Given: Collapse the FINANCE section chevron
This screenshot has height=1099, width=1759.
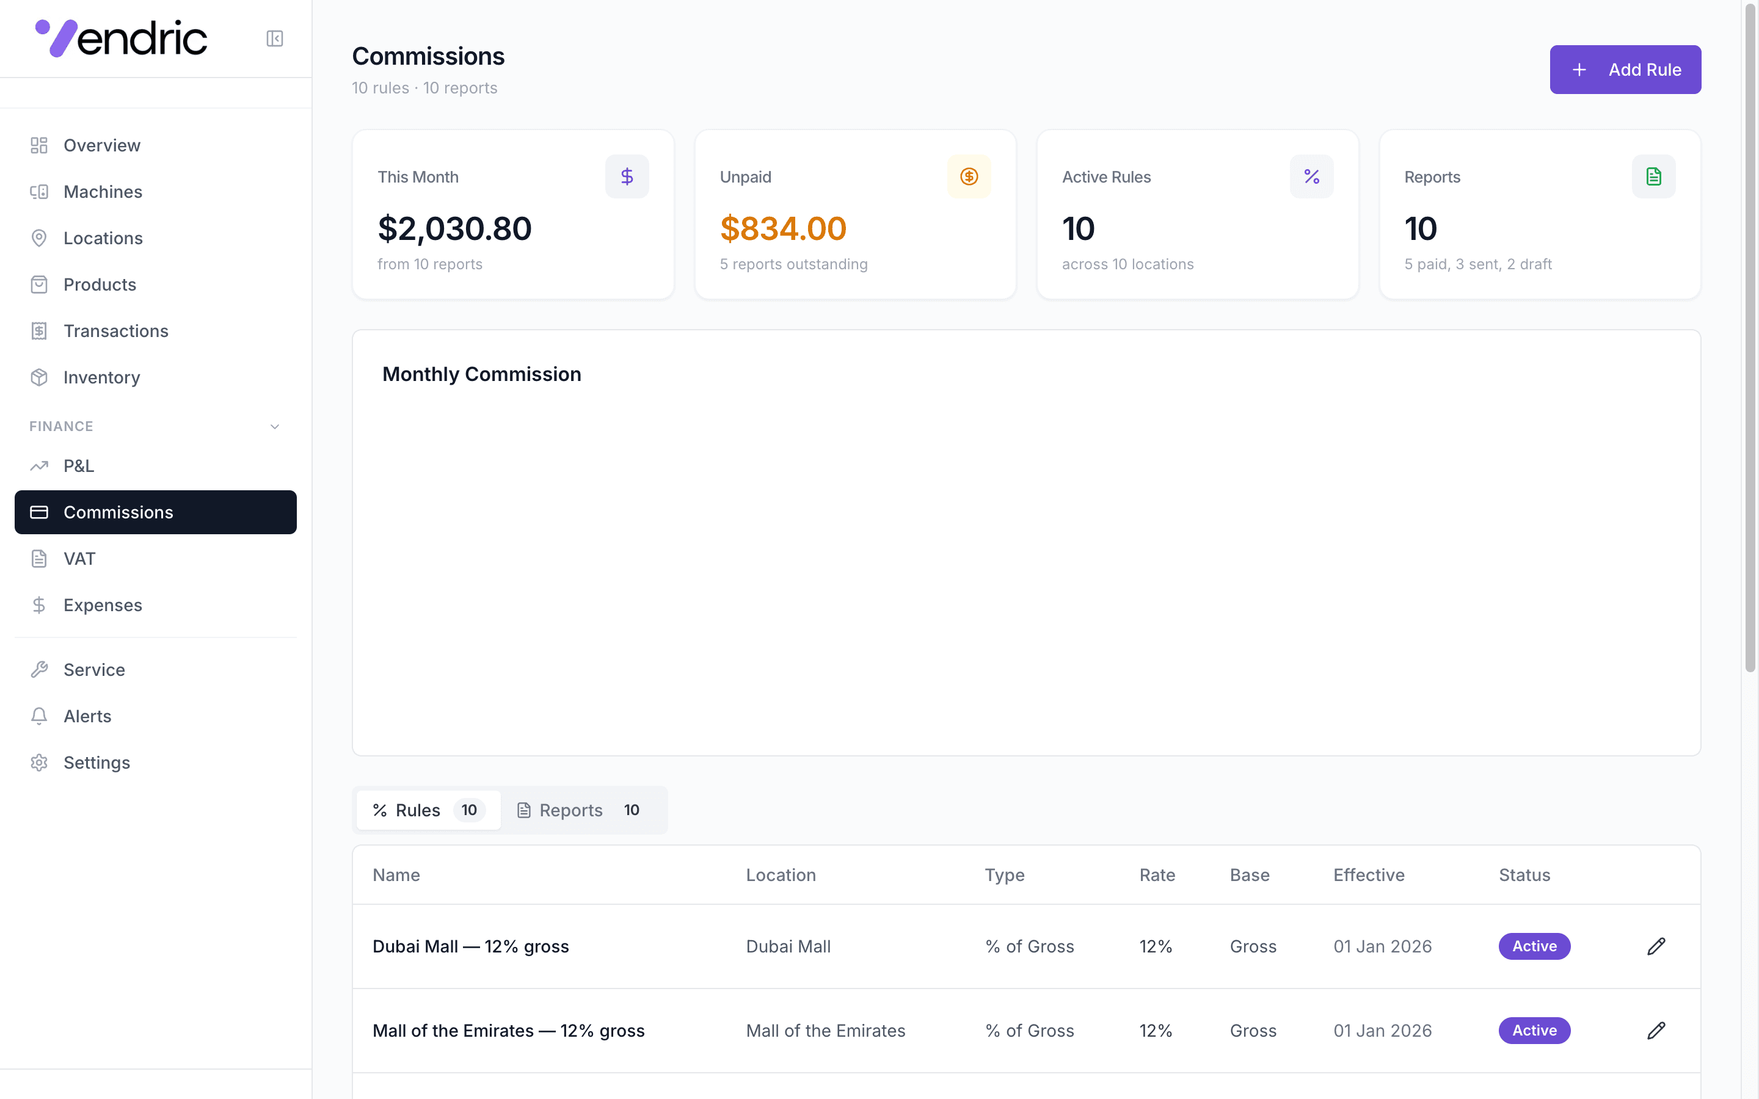Looking at the screenshot, I should pos(275,427).
